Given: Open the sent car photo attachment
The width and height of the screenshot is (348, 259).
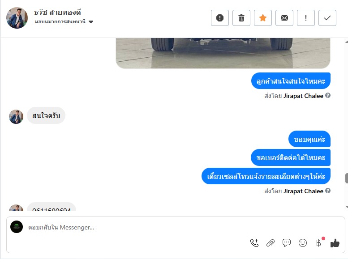Looking at the screenshot, I should click(x=223, y=53).
